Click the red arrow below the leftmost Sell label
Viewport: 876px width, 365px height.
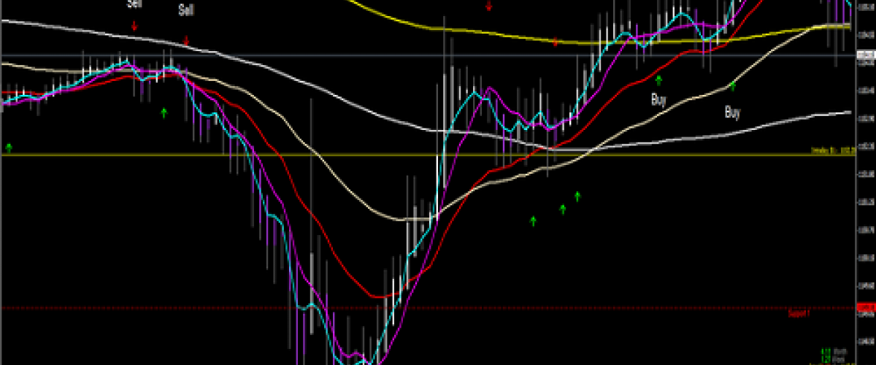(x=134, y=26)
